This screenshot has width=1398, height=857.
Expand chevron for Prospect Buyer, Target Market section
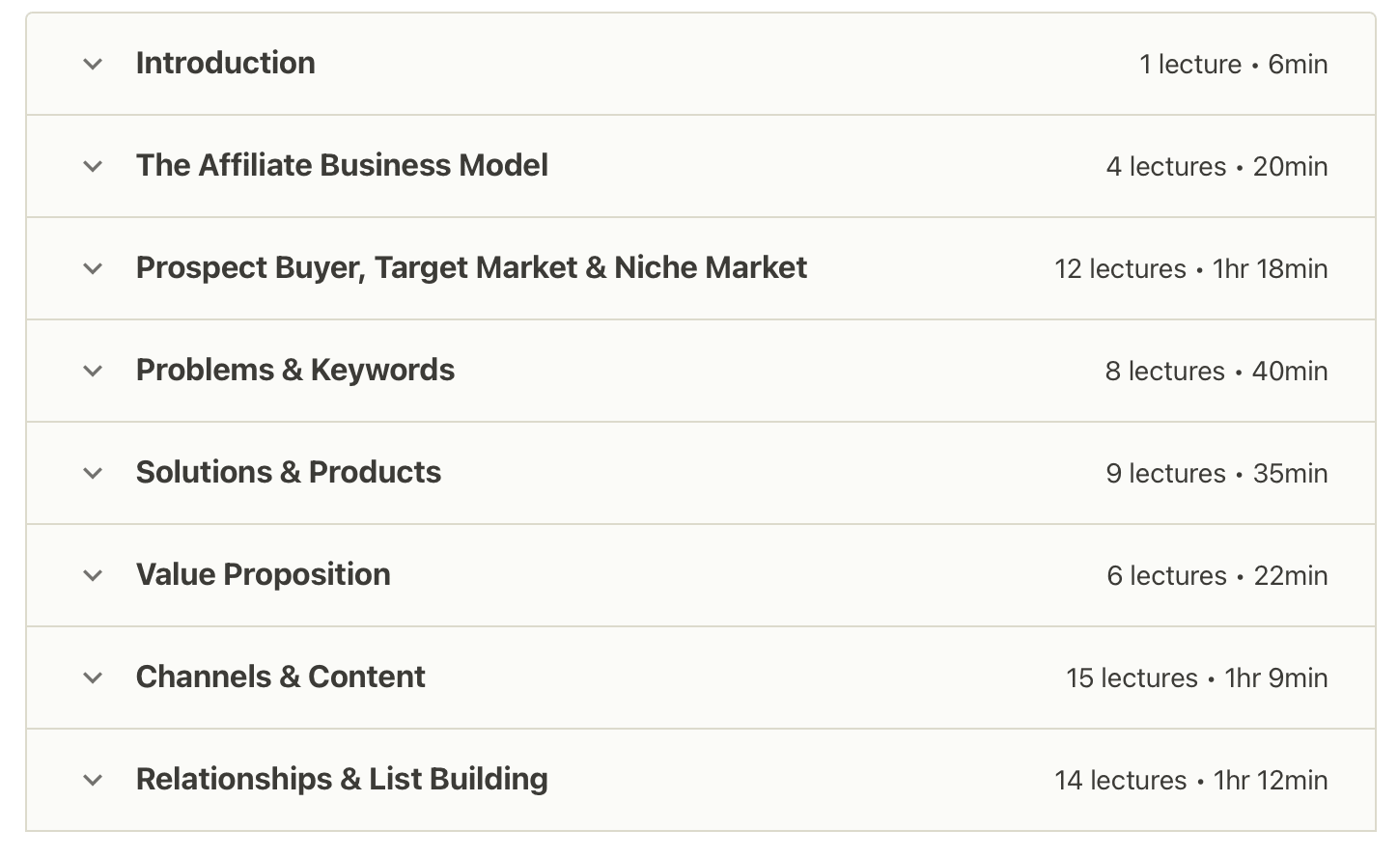coord(93,269)
